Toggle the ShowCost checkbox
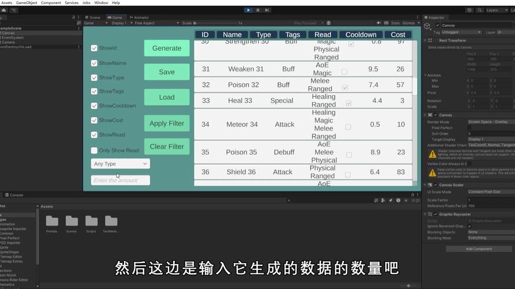 click(x=94, y=120)
